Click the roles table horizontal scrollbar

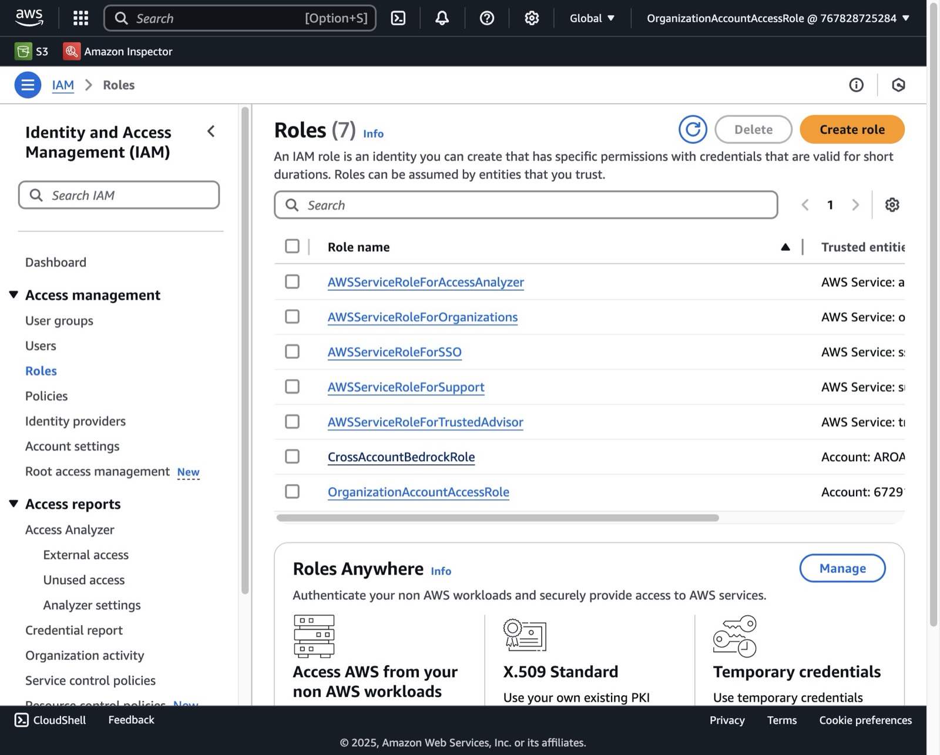pos(498,518)
